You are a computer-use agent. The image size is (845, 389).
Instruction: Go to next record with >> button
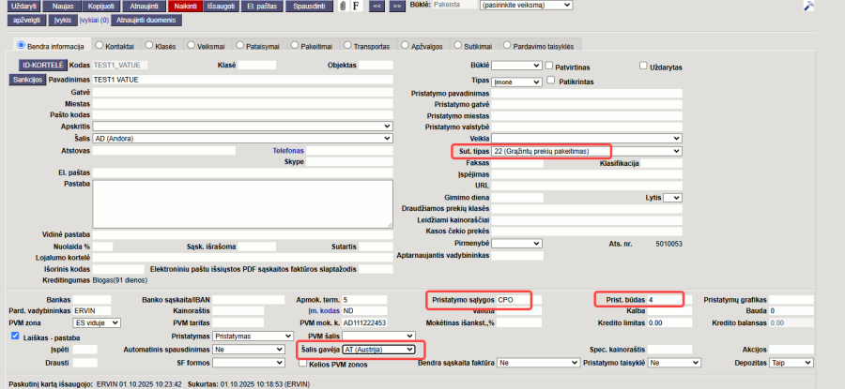(397, 6)
